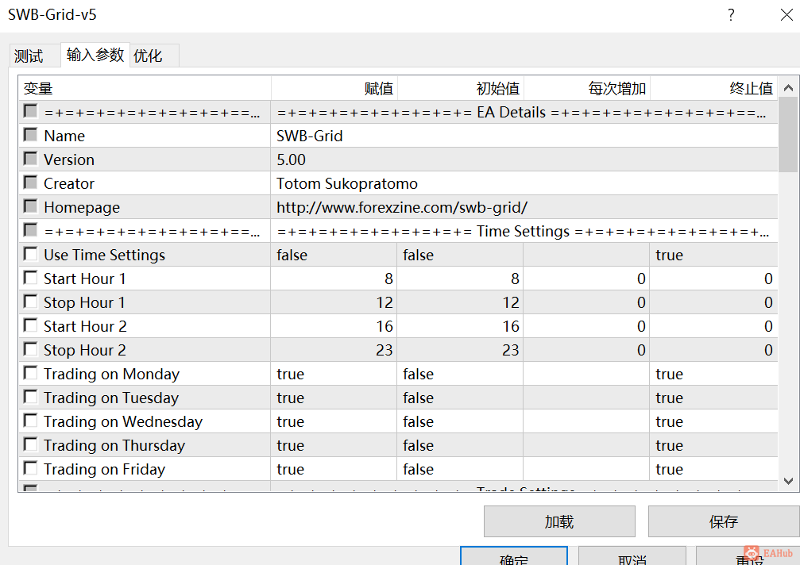The width and height of the screenshot is (800, 565).
Task: Click Trading on Tuesday 初始值 false cell
Action: (x=460, y=398)
